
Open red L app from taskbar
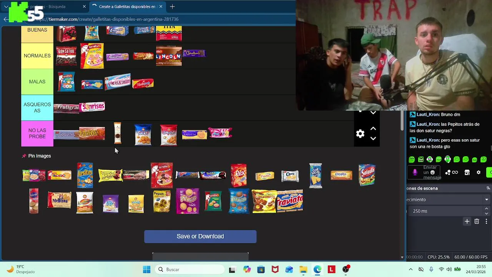pos(331,269)
